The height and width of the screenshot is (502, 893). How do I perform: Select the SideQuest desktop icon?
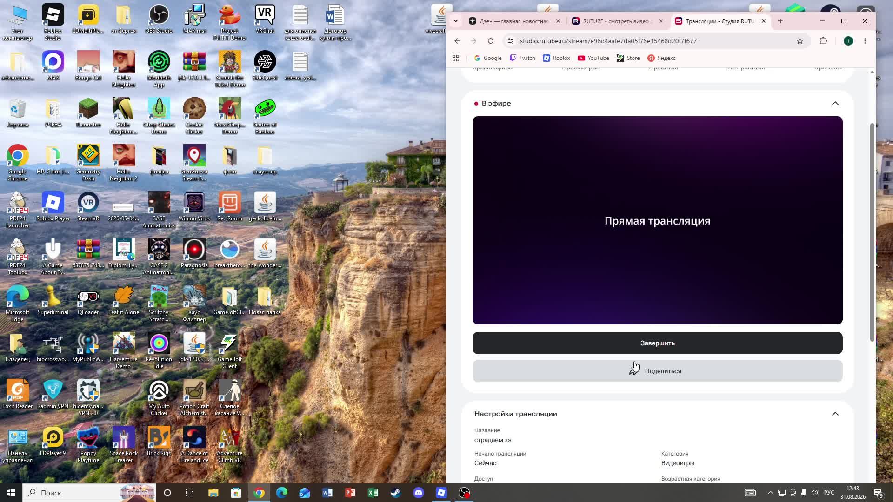(265, 66)
